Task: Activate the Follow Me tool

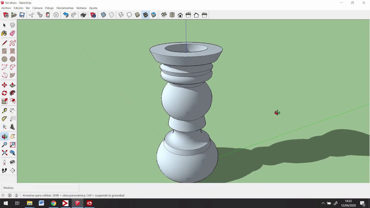Action: [12, 93]
